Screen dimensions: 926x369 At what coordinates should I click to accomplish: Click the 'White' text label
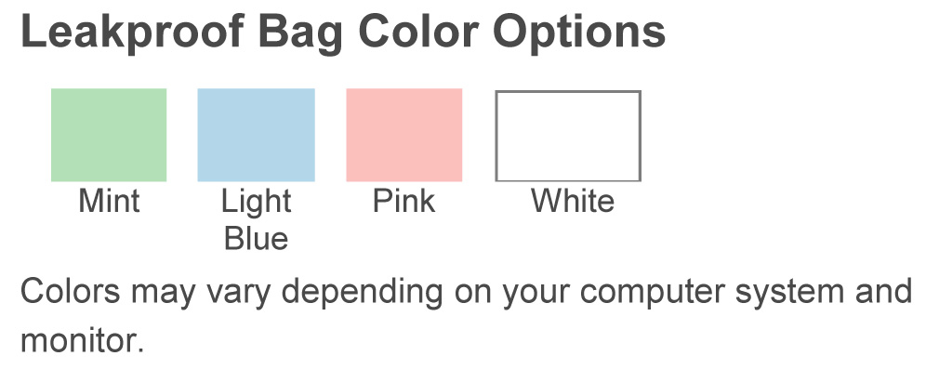point(573,201)
